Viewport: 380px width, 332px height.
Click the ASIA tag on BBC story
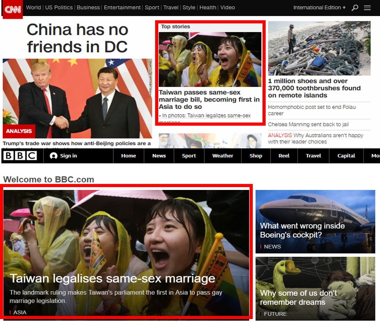[x=20, y=312]
